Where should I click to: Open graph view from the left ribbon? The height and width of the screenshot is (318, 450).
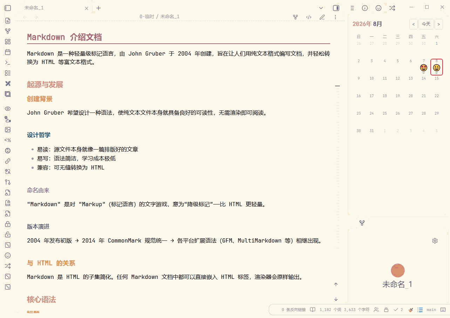pyautogui.click(x=8, y=31)
